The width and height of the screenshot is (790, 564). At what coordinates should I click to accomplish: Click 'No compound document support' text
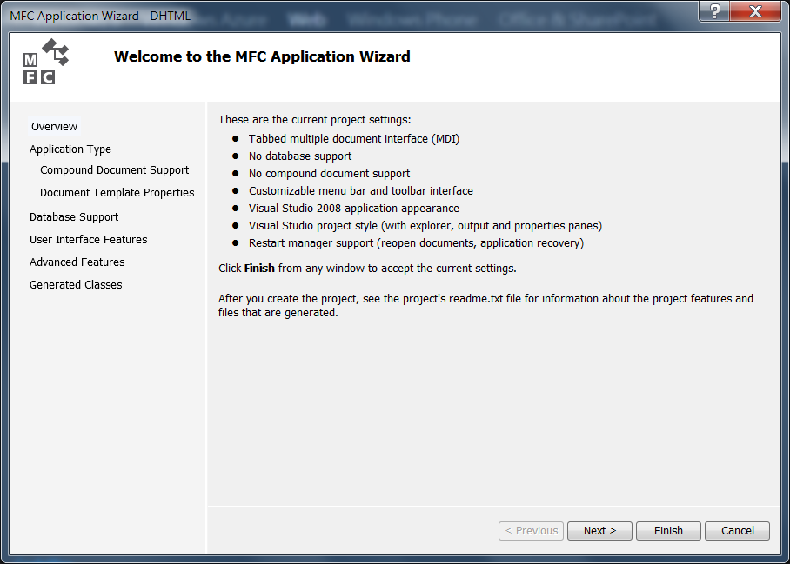329,174
